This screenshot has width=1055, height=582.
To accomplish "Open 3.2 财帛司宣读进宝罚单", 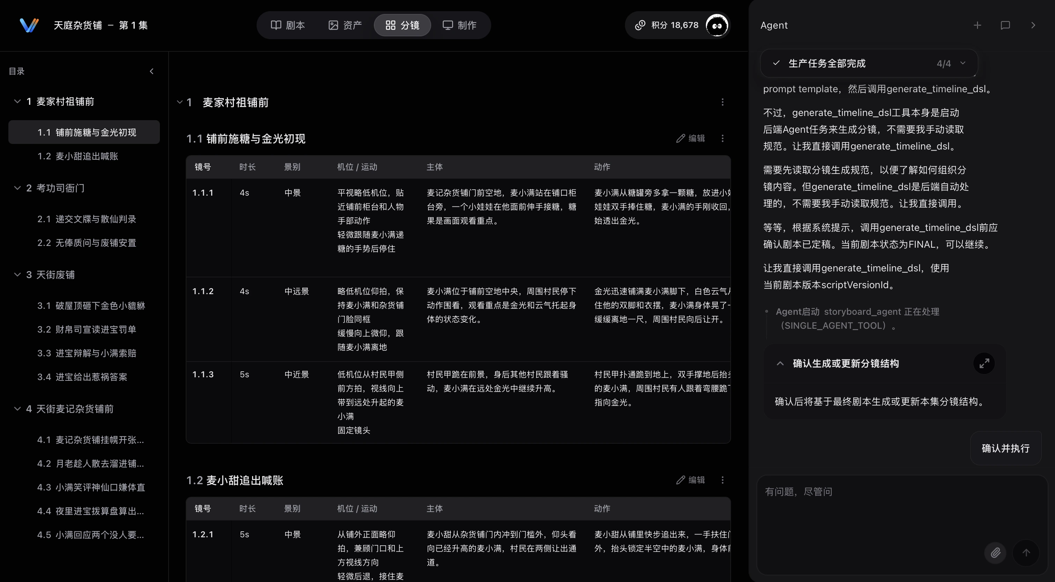I will 84,329.
